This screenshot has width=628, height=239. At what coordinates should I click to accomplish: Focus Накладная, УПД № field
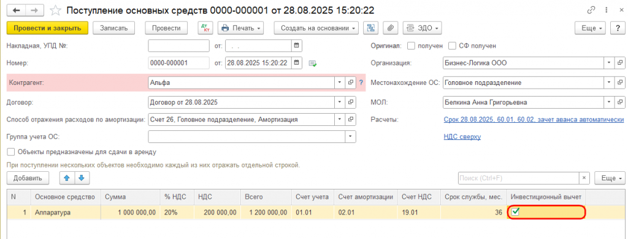coord(178,45)
